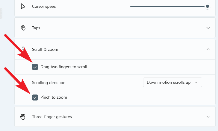Disable the Pinch to zoom checkbox
Screen dimensions: 218x131
35,97
